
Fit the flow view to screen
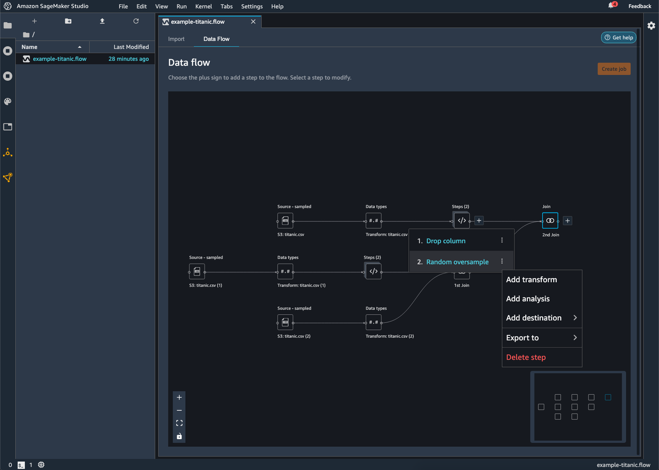[179, 423]
